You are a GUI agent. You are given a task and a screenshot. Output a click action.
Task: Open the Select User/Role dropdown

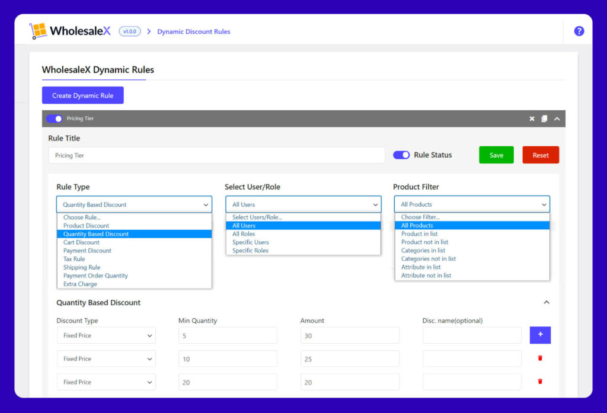303,204
